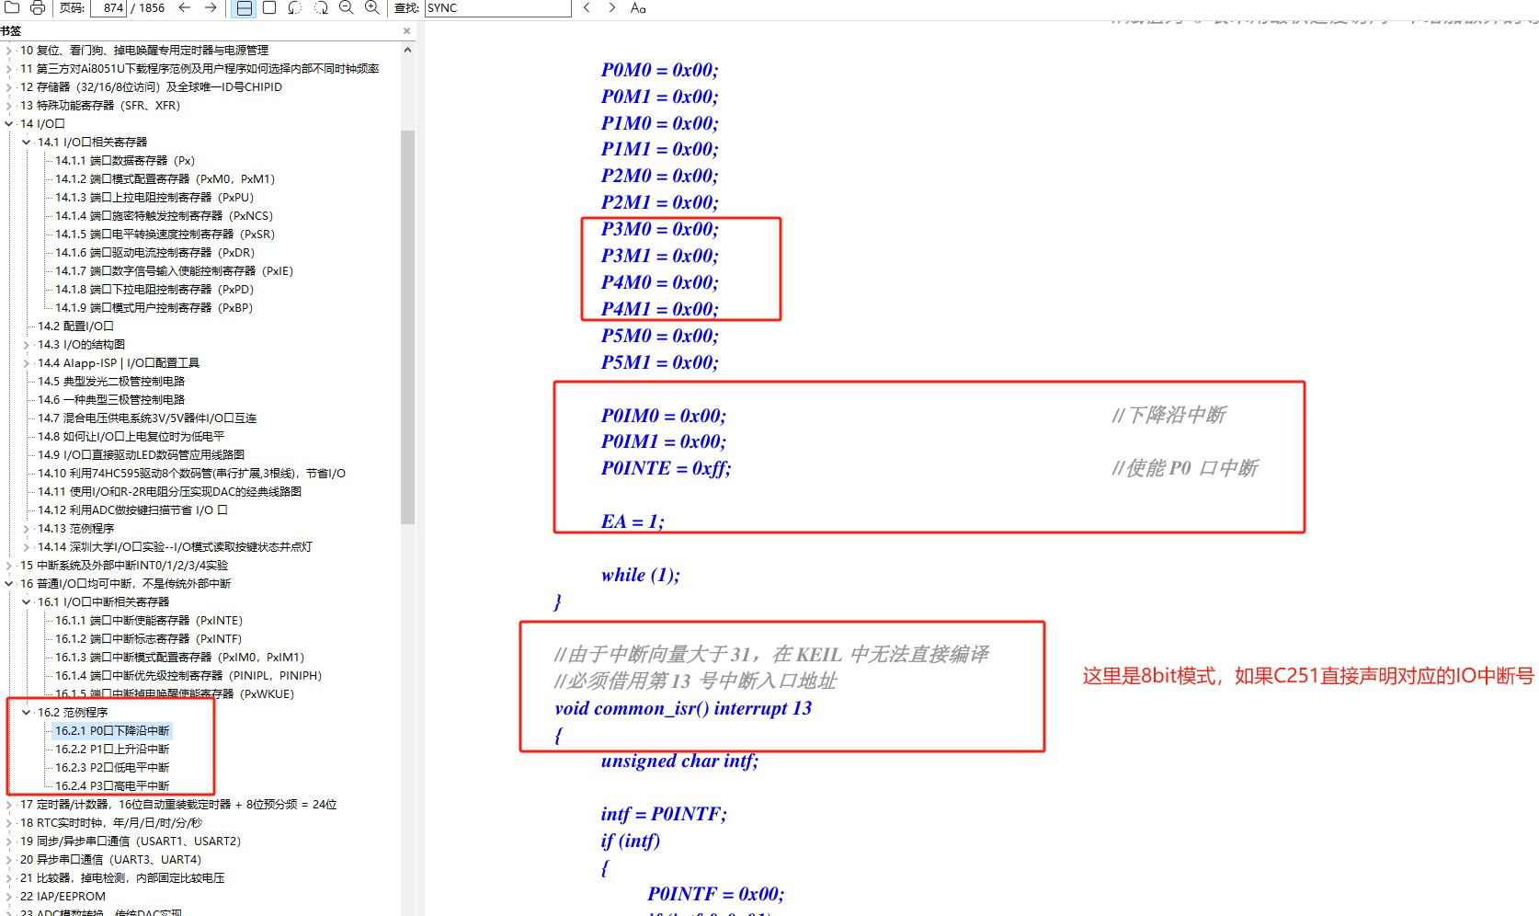Expand chapter 11 第三方对Ai8051U bookmark

pyautogui.click(x=9, y=69)
